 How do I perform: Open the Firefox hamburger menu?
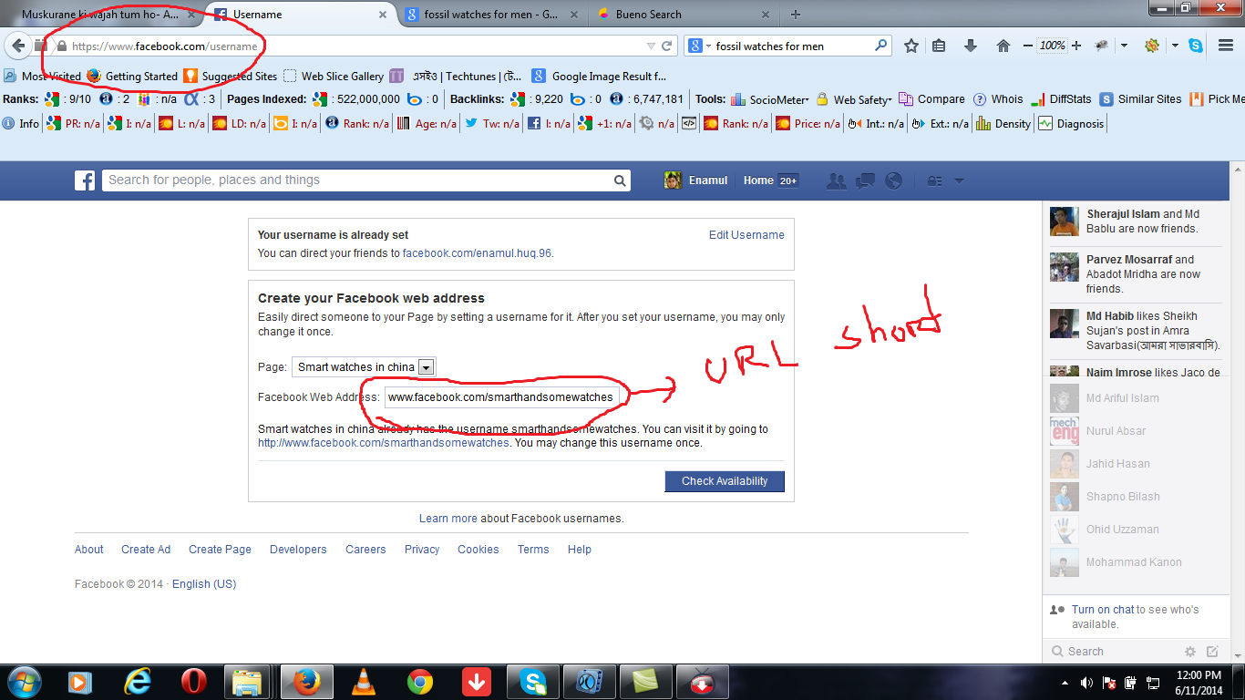pos(1226,46)
